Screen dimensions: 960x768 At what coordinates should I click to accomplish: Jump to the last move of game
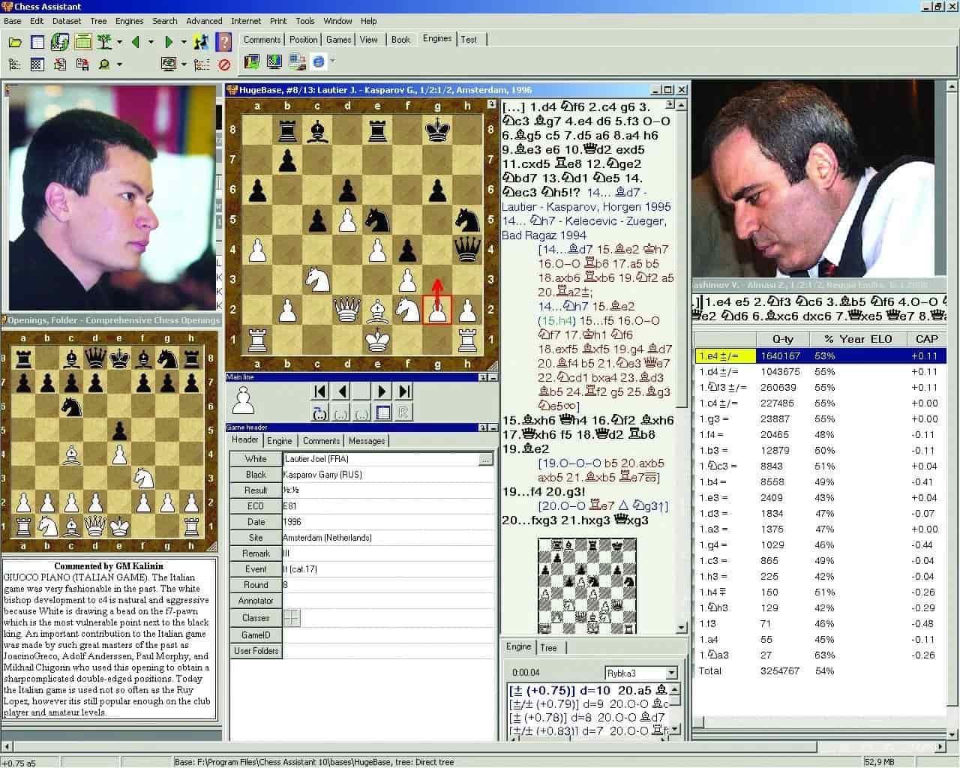[x=404, y=391]
